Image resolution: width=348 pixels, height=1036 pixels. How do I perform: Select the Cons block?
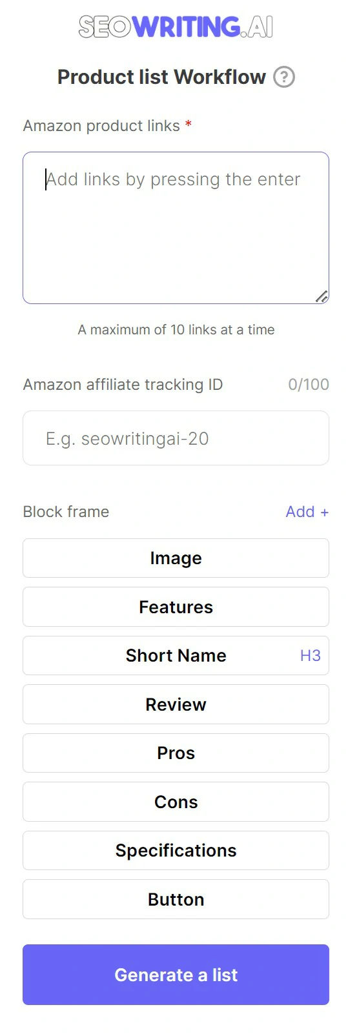[x=176, y=802]
